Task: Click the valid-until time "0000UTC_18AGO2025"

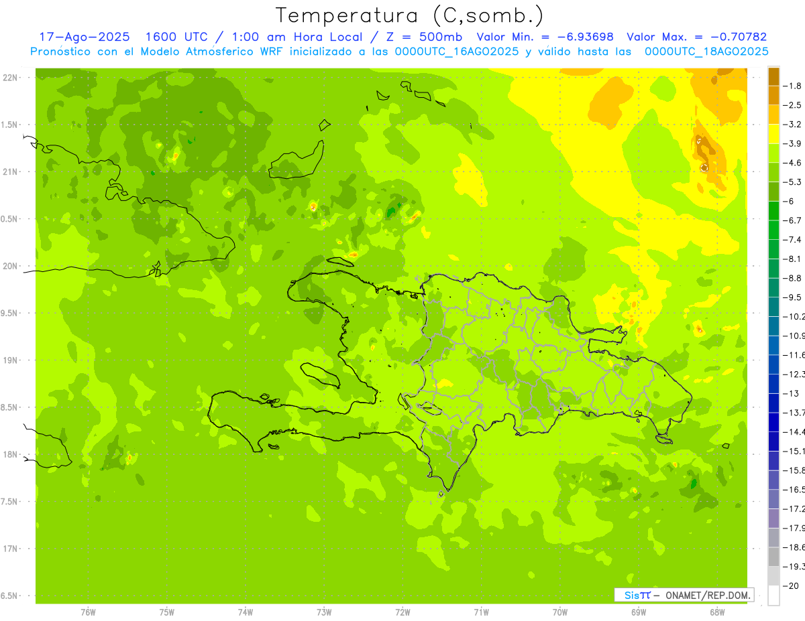Action: coord(706,52)
